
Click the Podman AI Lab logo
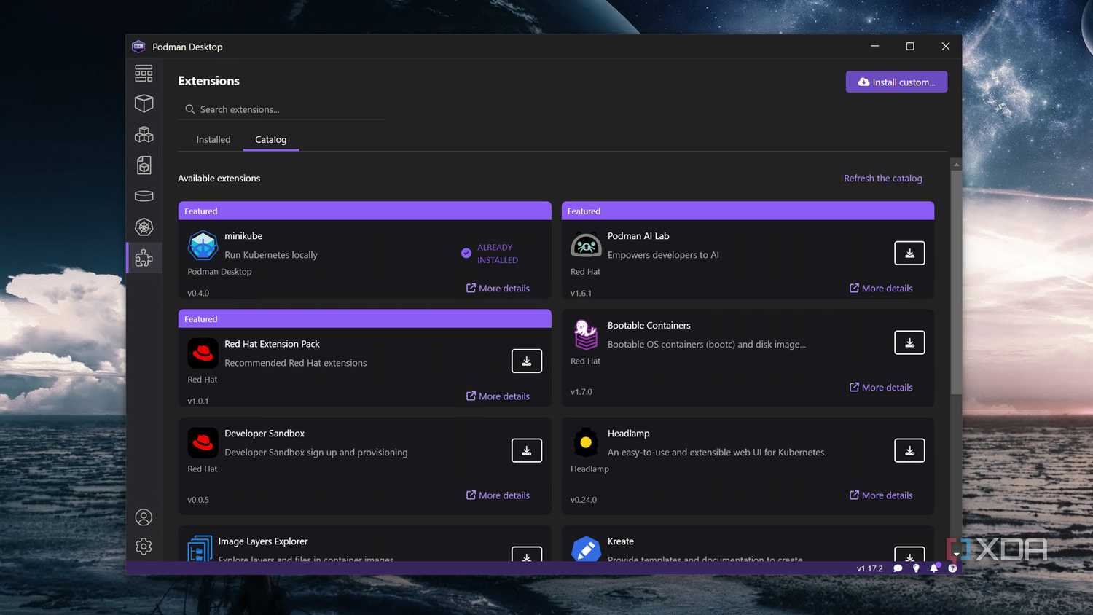[x=586, y=246]
